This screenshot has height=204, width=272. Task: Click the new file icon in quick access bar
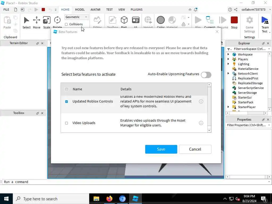click(x=16, y=10)
